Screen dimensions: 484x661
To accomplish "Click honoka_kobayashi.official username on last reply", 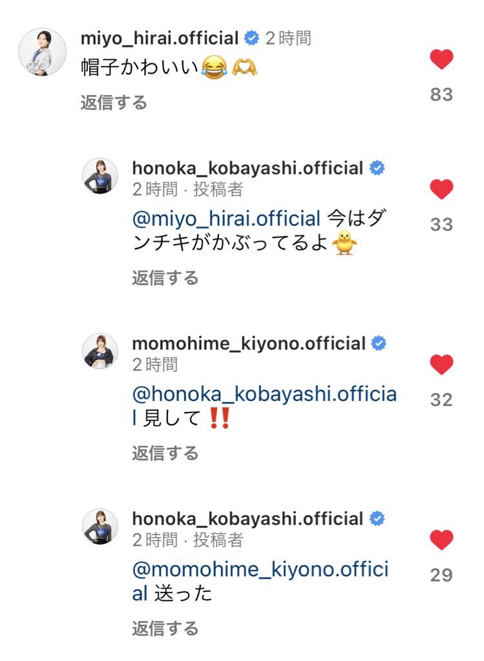I will (247, 519).
